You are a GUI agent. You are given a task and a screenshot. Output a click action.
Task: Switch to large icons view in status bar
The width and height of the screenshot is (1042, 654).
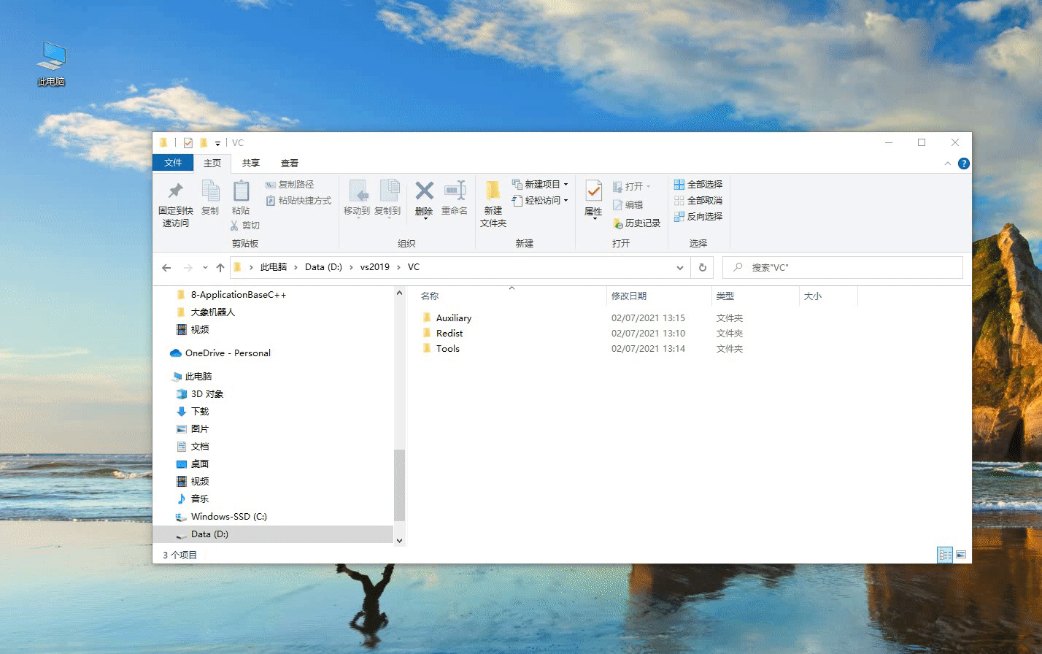961,555
